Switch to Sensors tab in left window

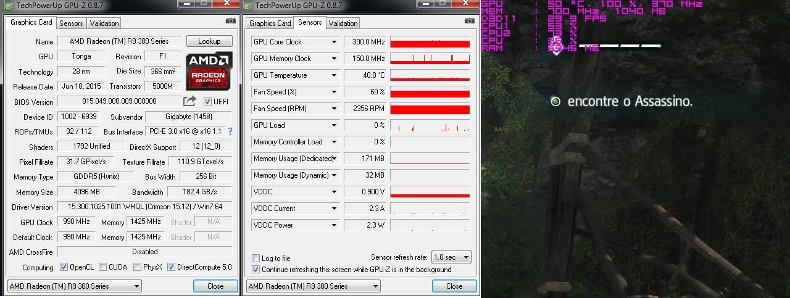(x=71, y=23)
